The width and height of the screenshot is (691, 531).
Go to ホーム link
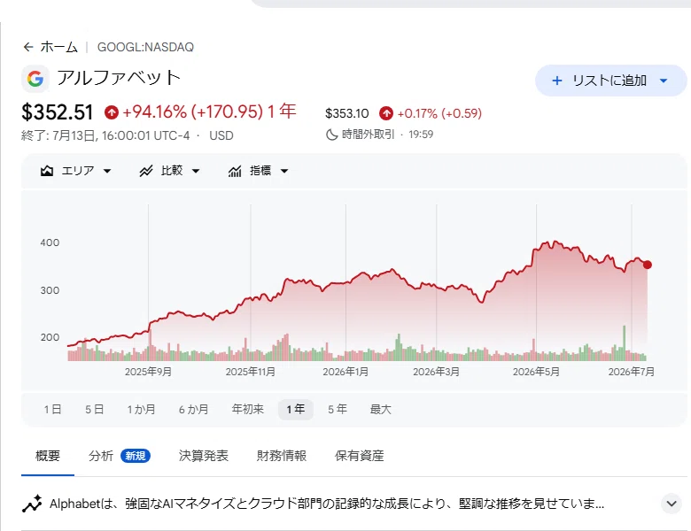coord(59,47)
